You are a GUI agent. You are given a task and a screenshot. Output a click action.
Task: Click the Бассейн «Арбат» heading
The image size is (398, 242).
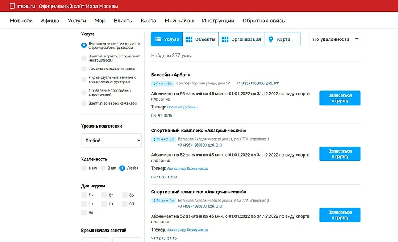(x=170, y=75)
